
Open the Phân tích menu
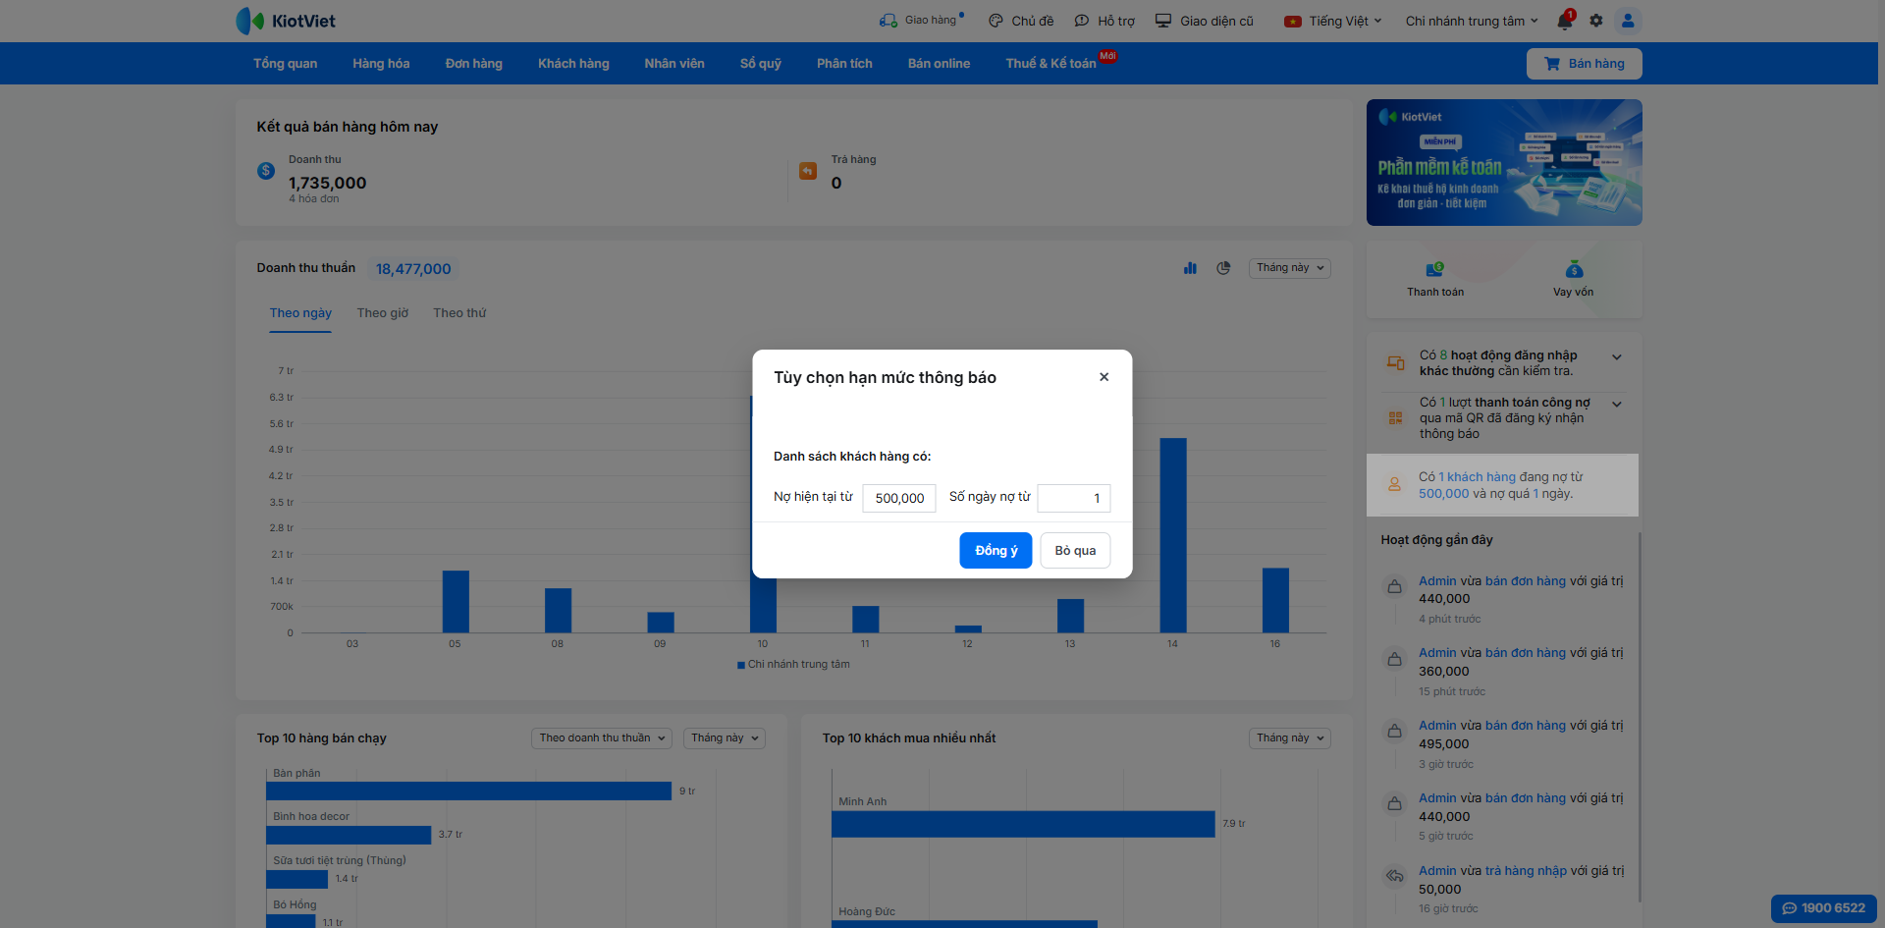[844, 64]
